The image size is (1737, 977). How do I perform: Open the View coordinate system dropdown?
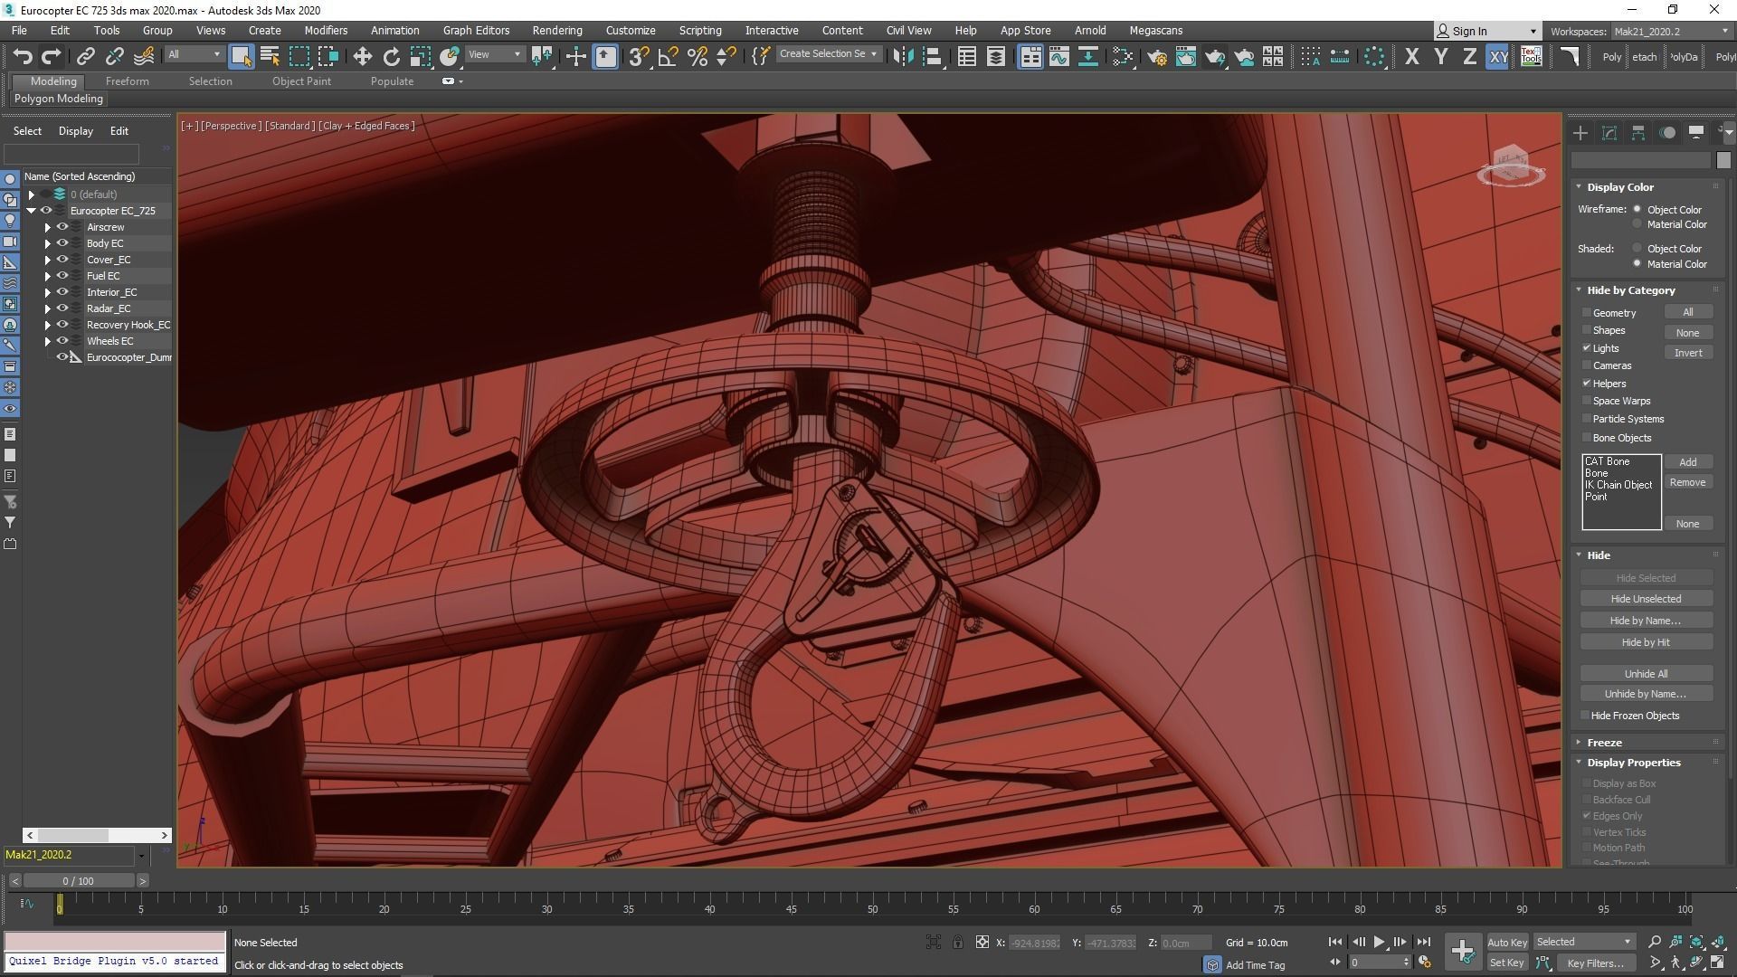pyautogui.click(x=494, y=54)
